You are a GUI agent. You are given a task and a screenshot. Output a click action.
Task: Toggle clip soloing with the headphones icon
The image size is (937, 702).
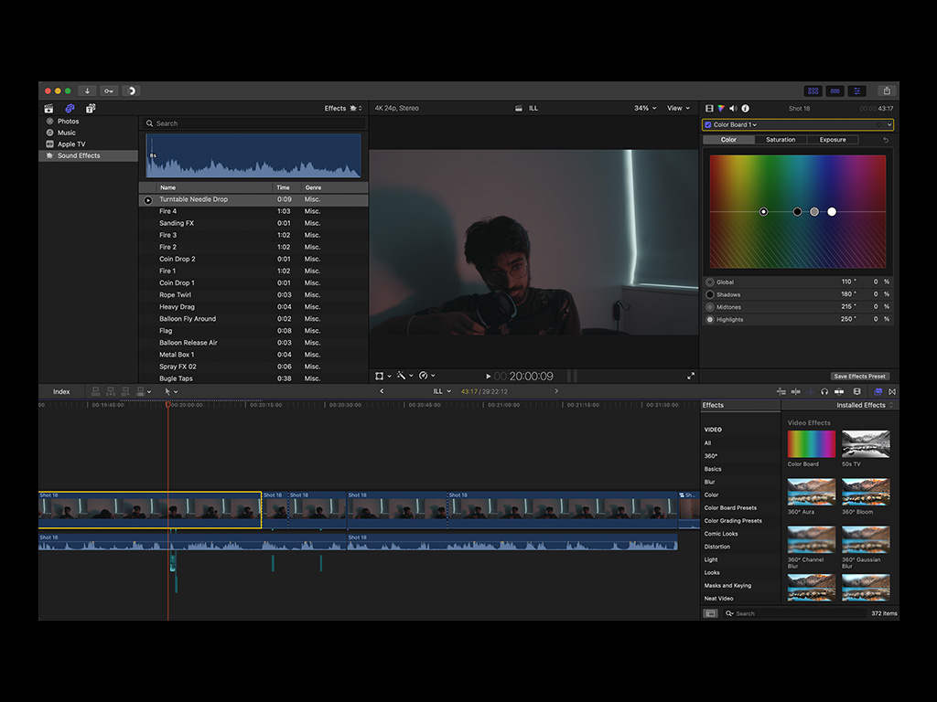[824, 391]
